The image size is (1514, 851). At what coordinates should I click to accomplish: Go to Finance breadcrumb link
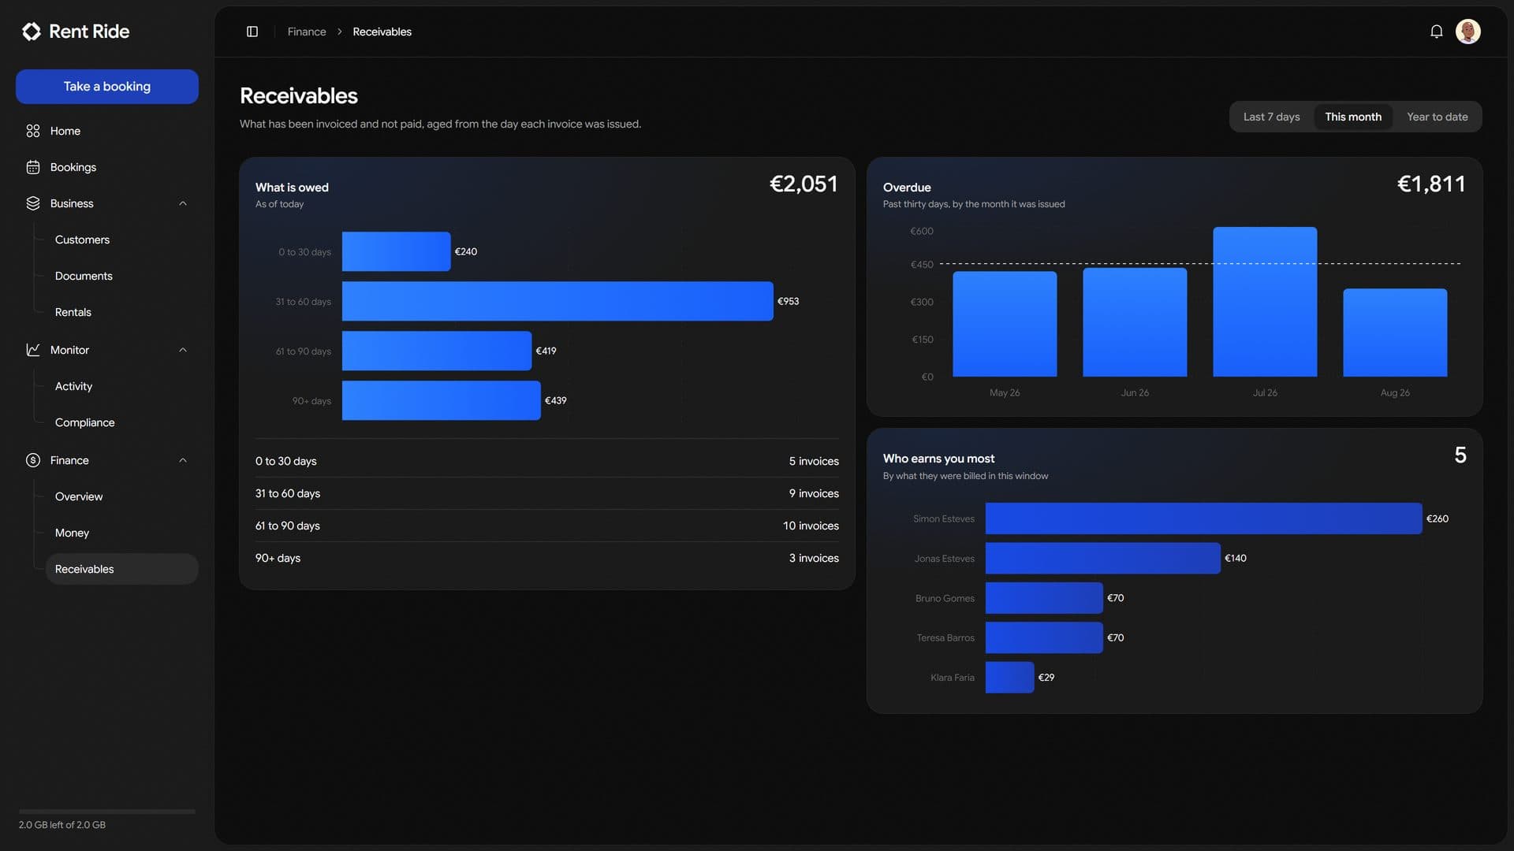pyautogui.click(x=307, y=32)
